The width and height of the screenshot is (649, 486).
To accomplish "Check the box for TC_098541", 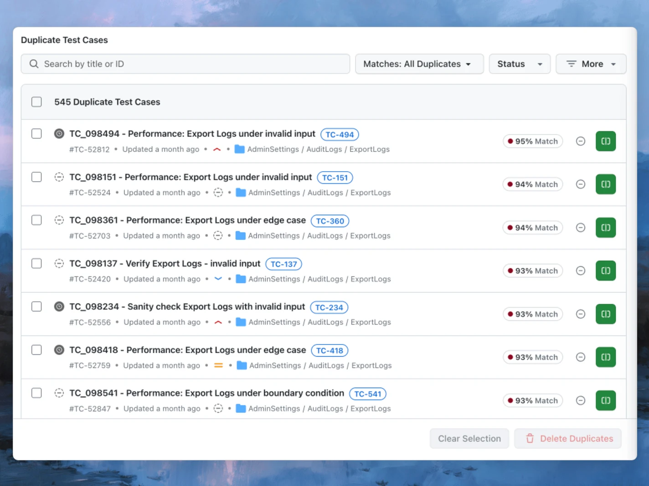I will coord(36,393).
